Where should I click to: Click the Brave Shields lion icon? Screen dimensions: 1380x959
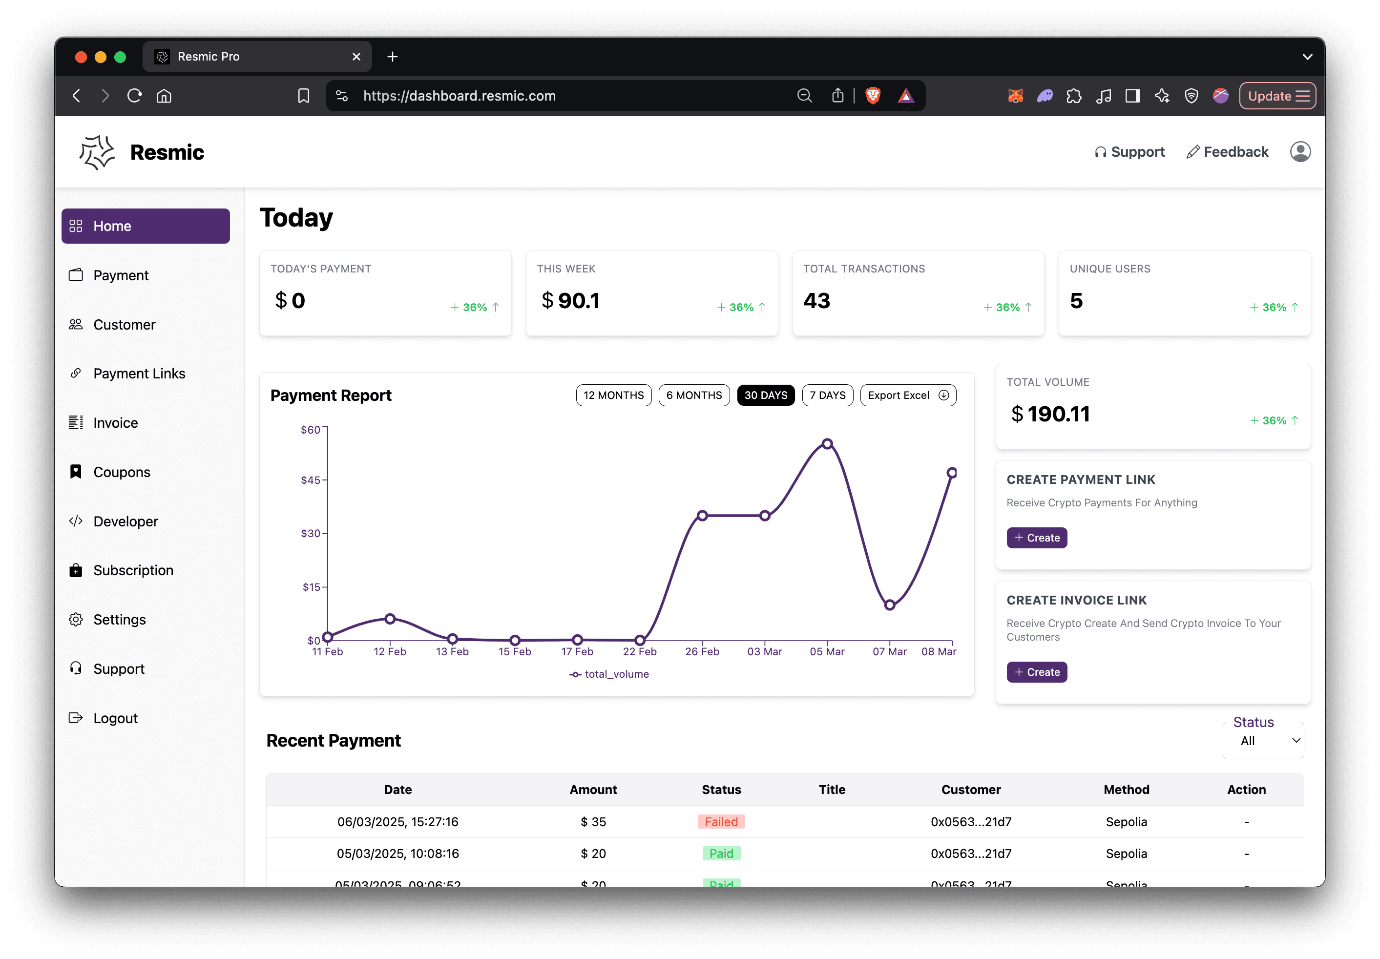(873, 96)
